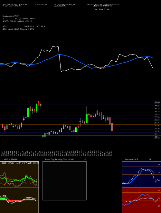
Task: Click the 293.12 price axis label
Action: point(157,112)
